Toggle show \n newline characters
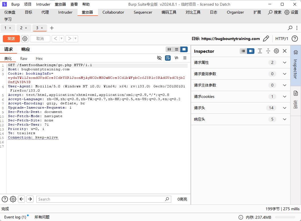The image size is (301, 221). tap(176, 58)
